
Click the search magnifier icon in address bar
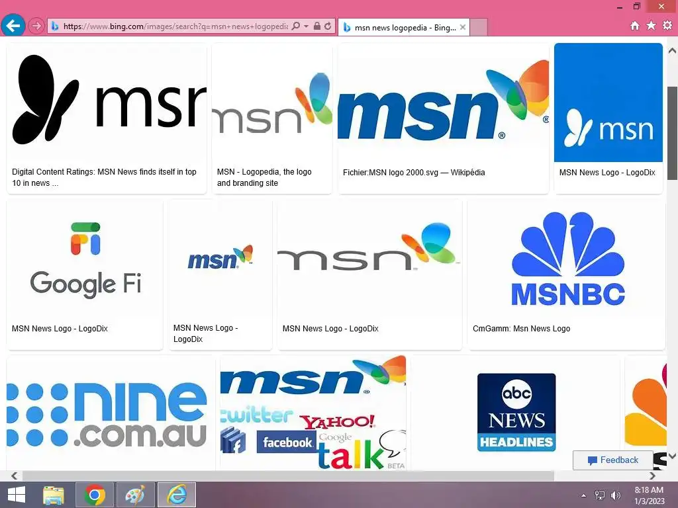296,26
